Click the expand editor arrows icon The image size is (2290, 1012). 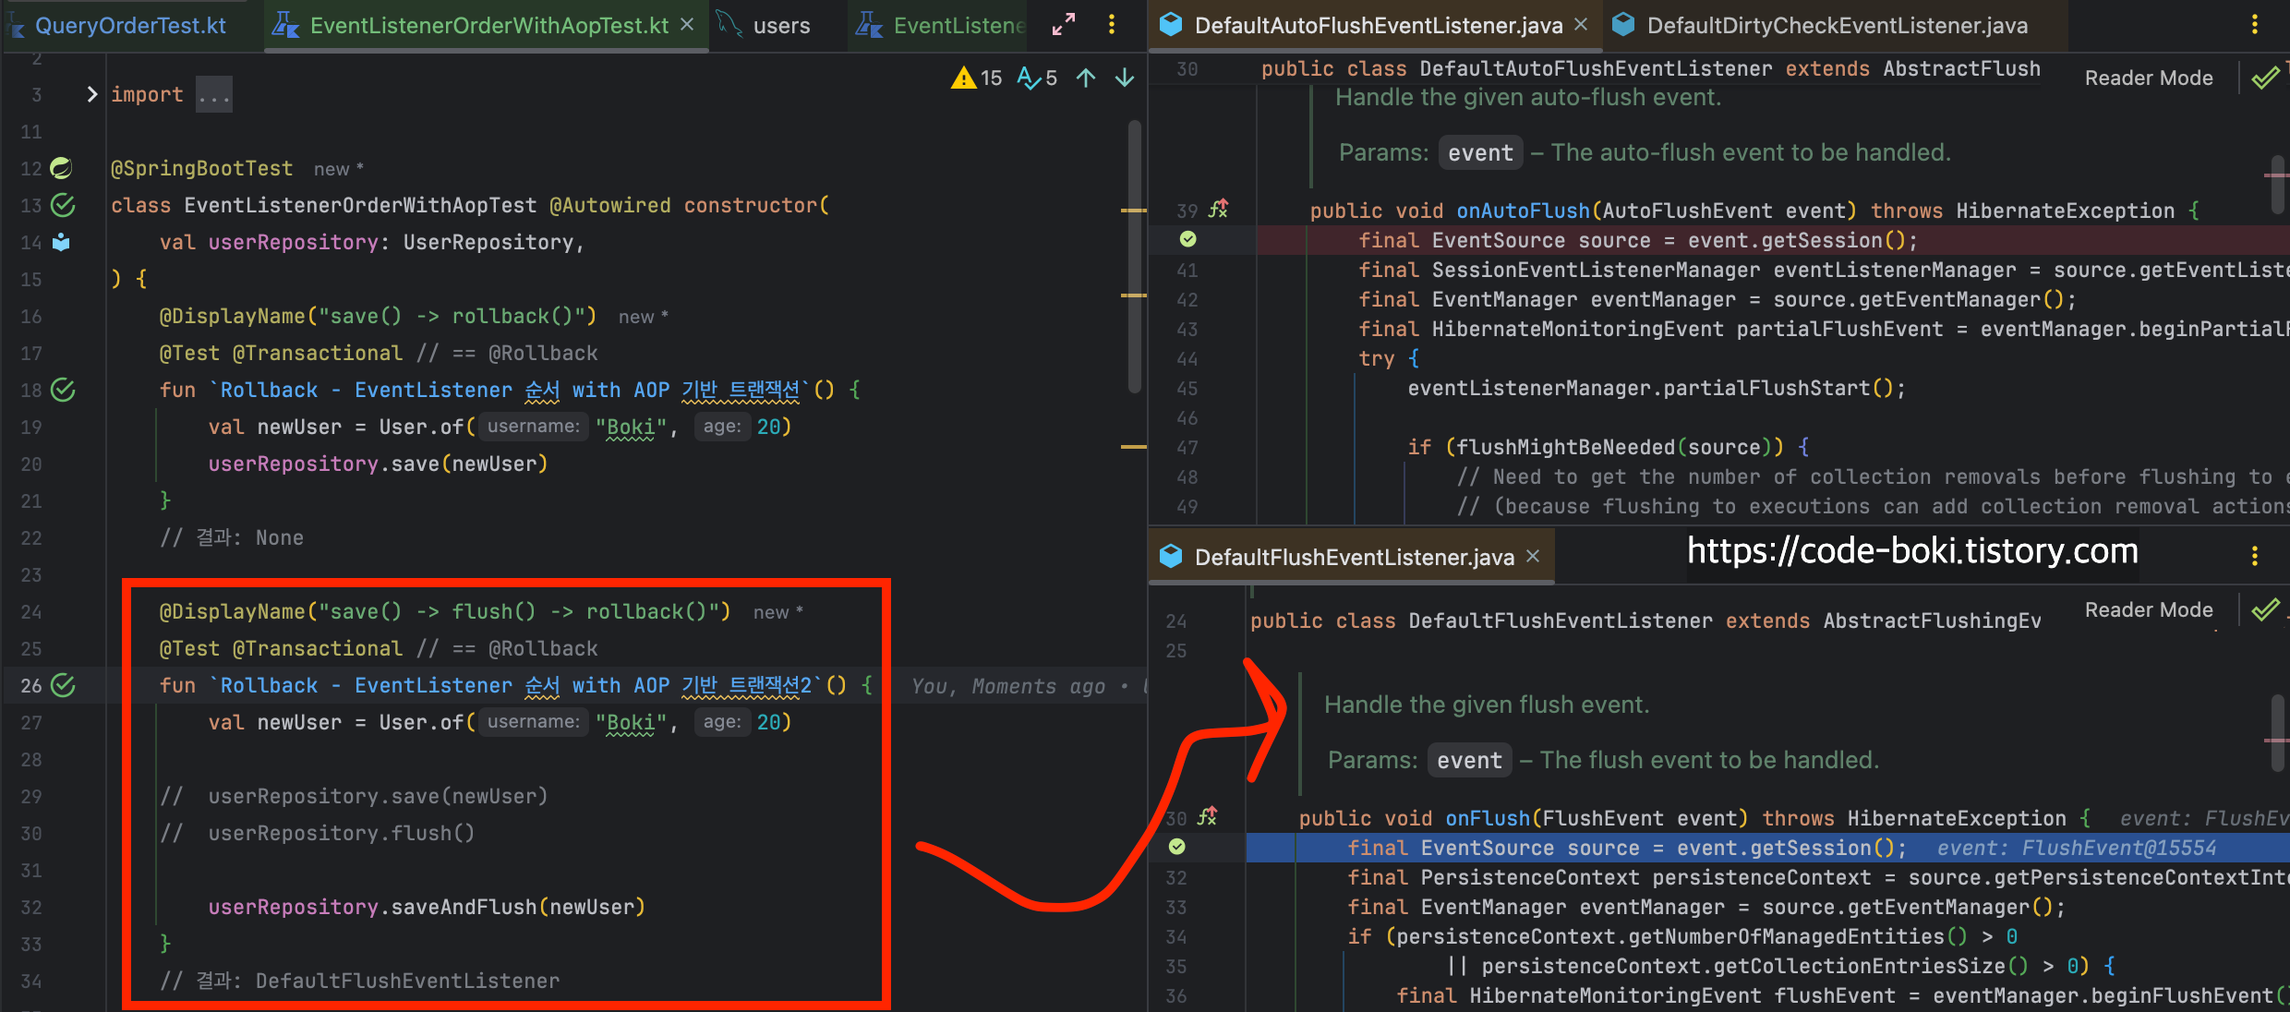[1064, 25]
